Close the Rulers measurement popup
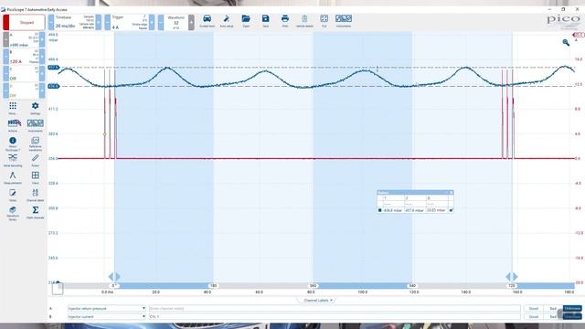 pos(451,193)
